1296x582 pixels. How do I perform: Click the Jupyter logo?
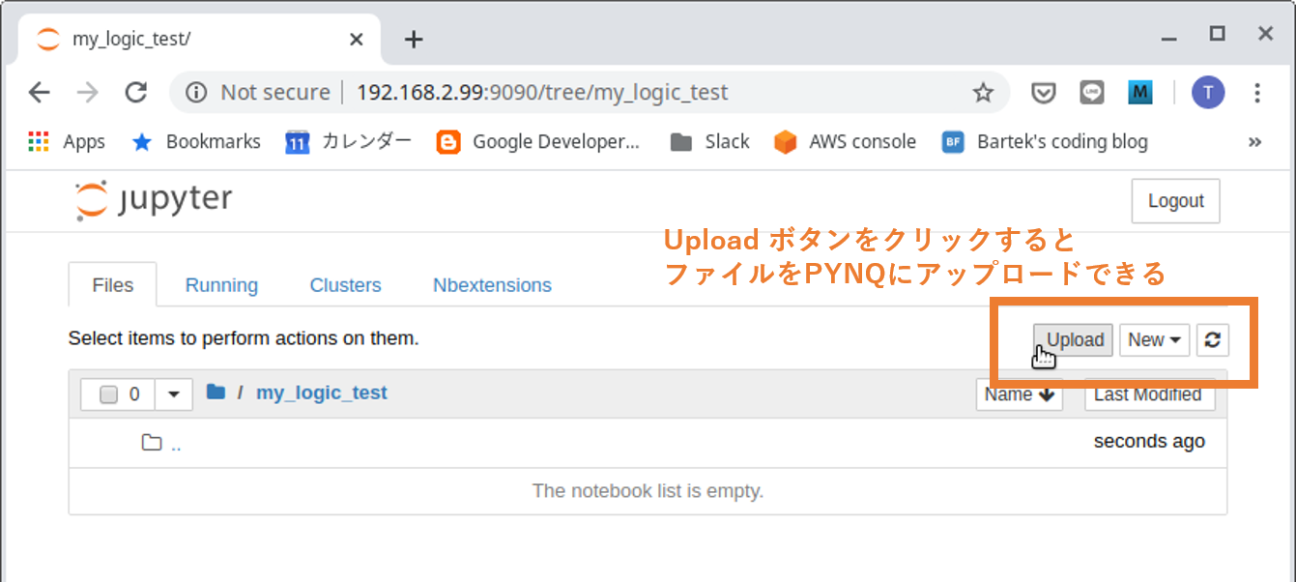(x=155, y=200)
